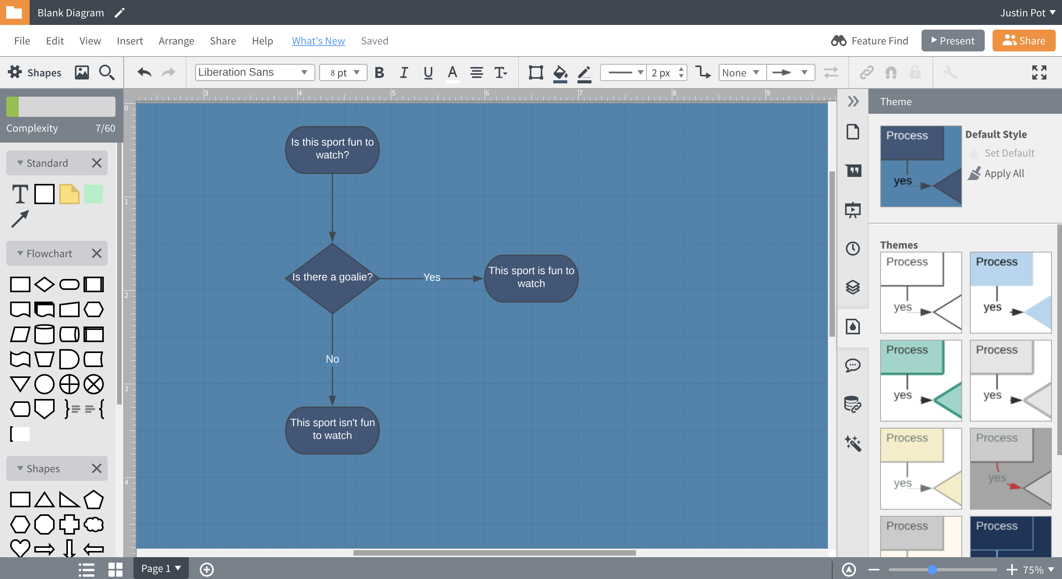The width and height of the screenshot is (1062, 579).
Task: Expand the font size dropdown
Action: click(357, 72)
